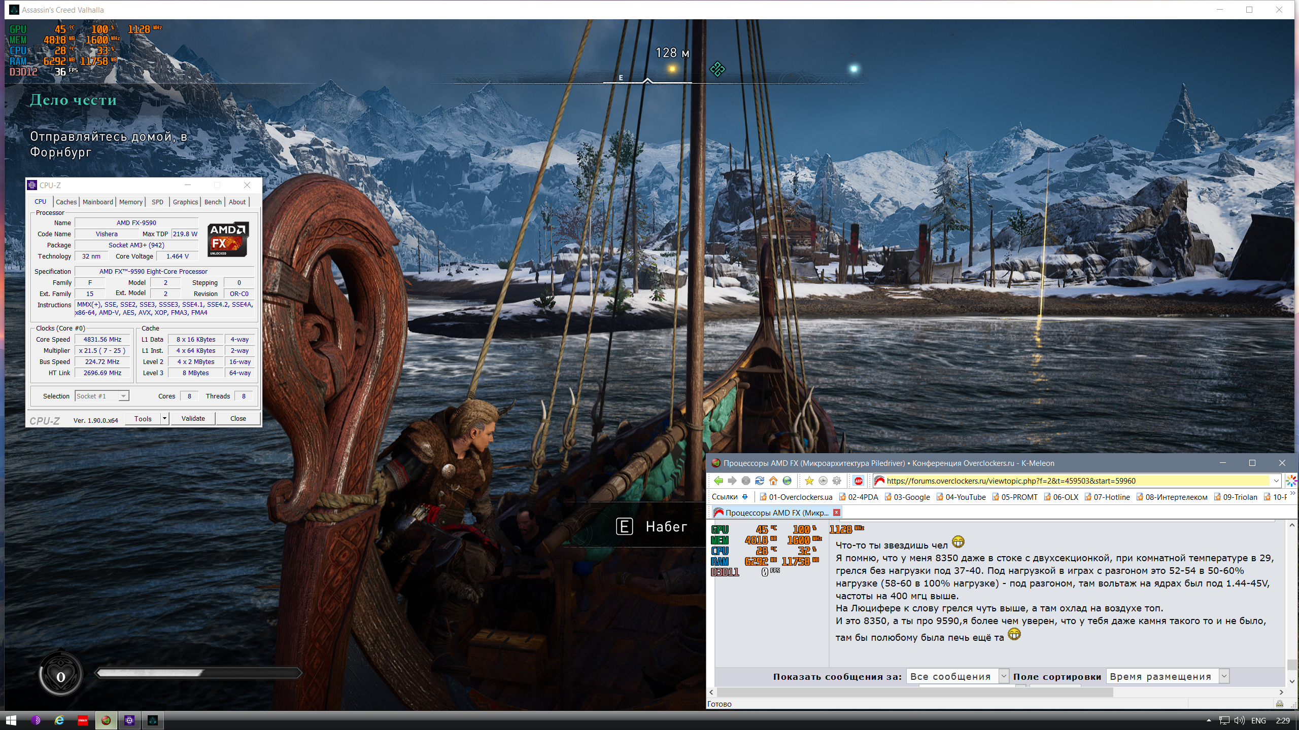Image resolution: width=1299 pixels, height=730 pixels.
Task: Click the orange Home icon in browser toolbar
Action: click(773, 481)
